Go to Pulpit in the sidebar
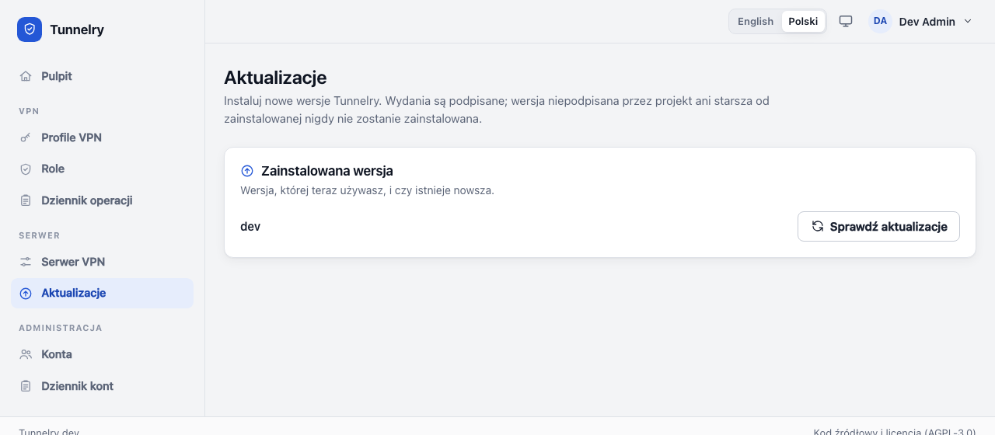995x435 pixels. [x=103, y=76]
